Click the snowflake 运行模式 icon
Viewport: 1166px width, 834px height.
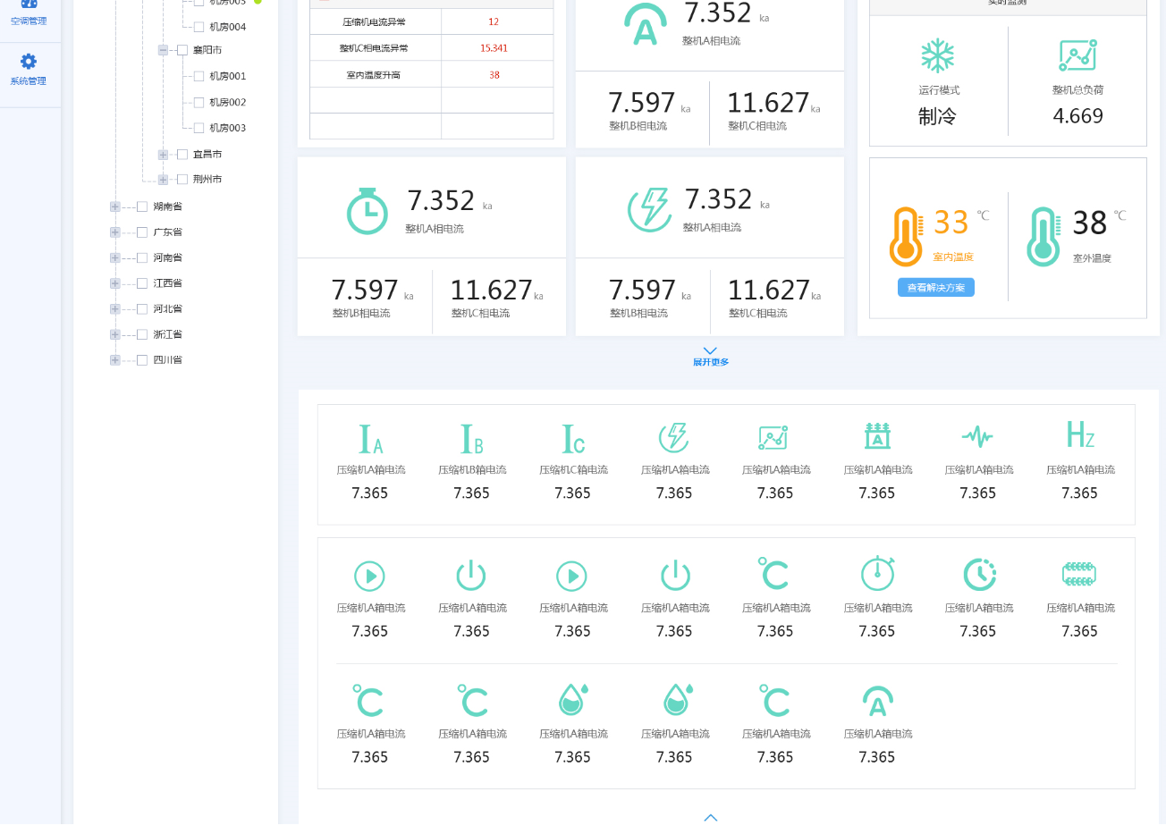938,55
